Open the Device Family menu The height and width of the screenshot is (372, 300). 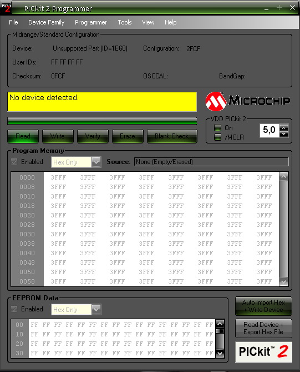coord(47,22)
